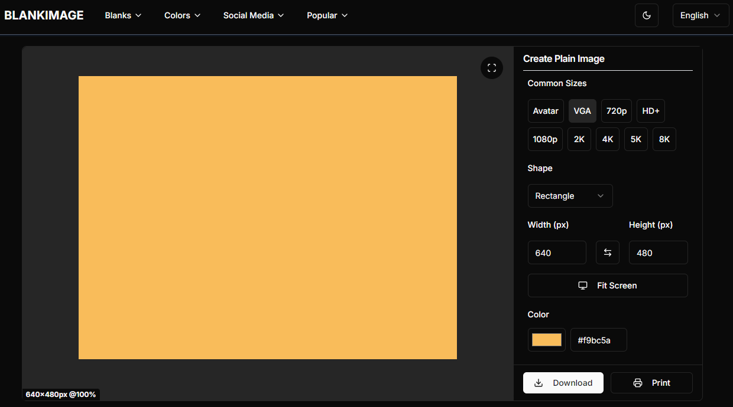
Task: Click the Create Plain Image heading
Action: 564,58
